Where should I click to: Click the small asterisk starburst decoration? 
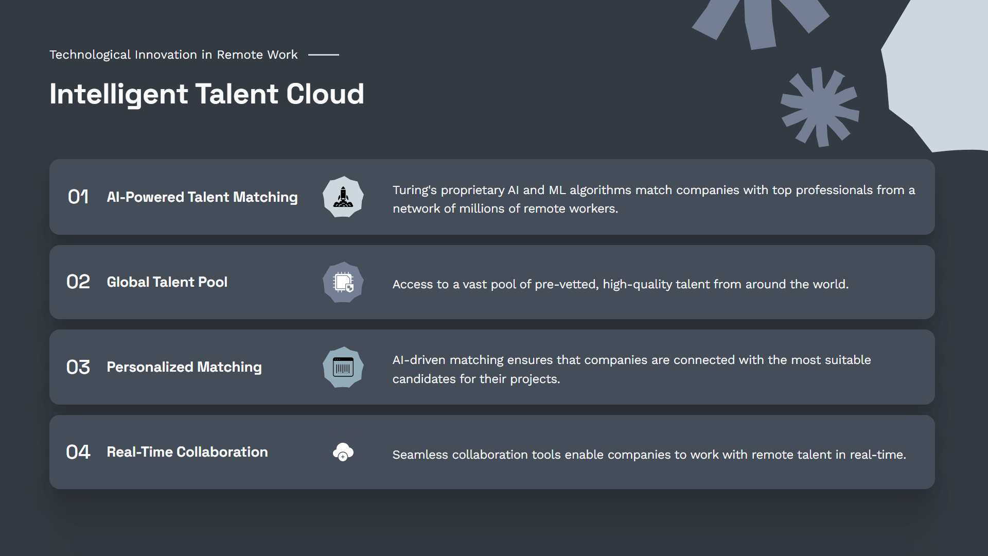pos(819,107)
